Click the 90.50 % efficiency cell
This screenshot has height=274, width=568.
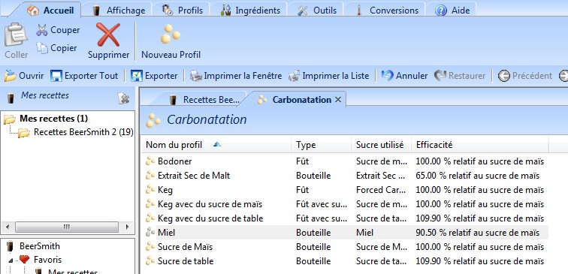coord(477,233)
